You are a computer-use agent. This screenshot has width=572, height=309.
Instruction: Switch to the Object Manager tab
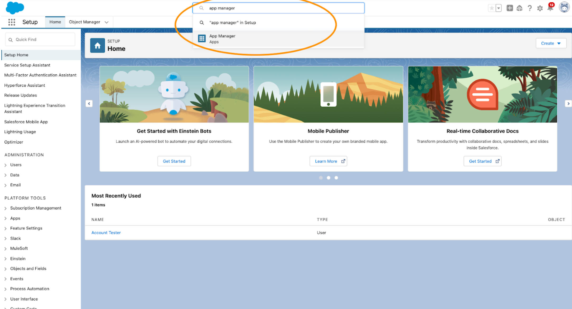point(85,22)
